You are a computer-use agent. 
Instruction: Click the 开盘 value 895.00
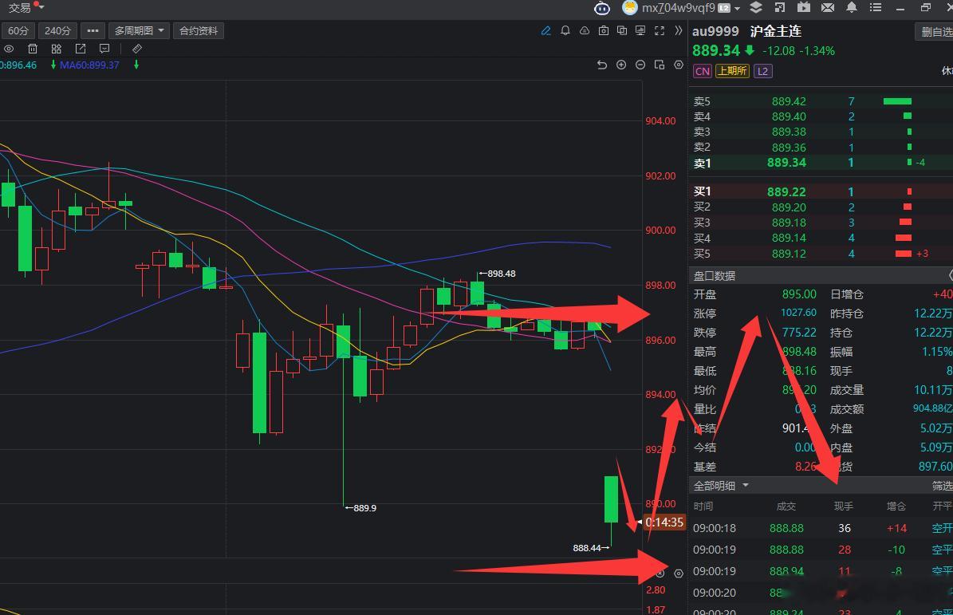799,294
